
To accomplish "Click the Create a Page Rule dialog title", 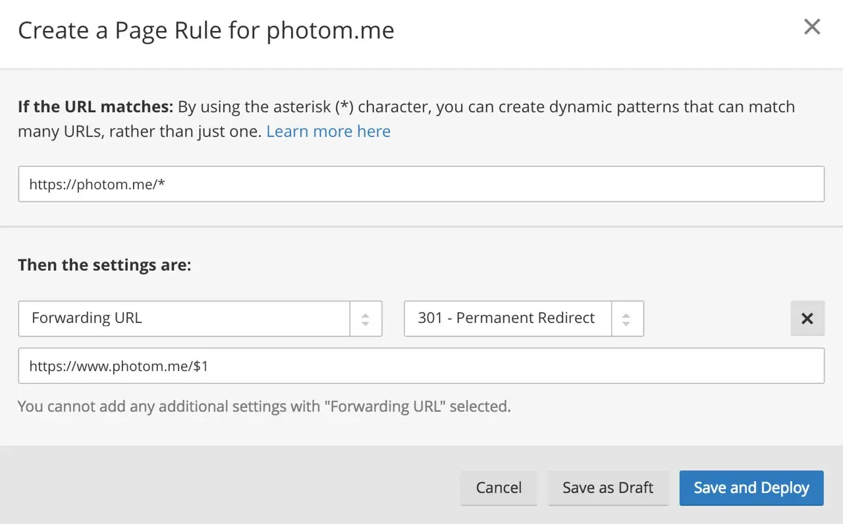I will click(206, 30).
